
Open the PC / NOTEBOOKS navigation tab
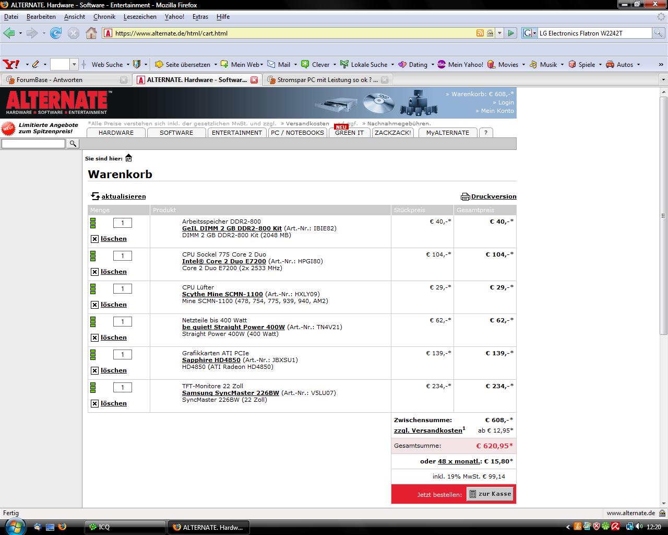[x=297, y=133]
